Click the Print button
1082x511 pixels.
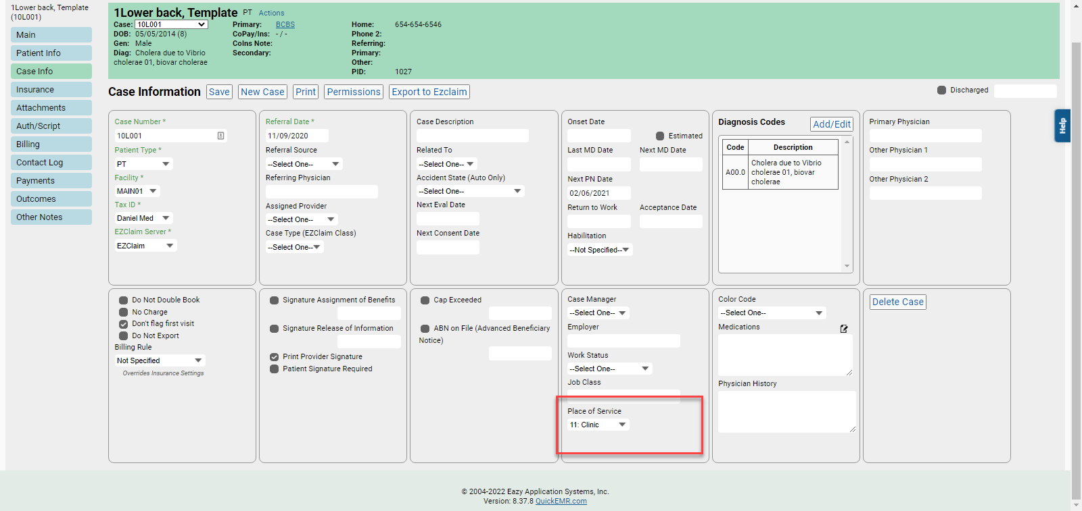(x=306, y=92)
